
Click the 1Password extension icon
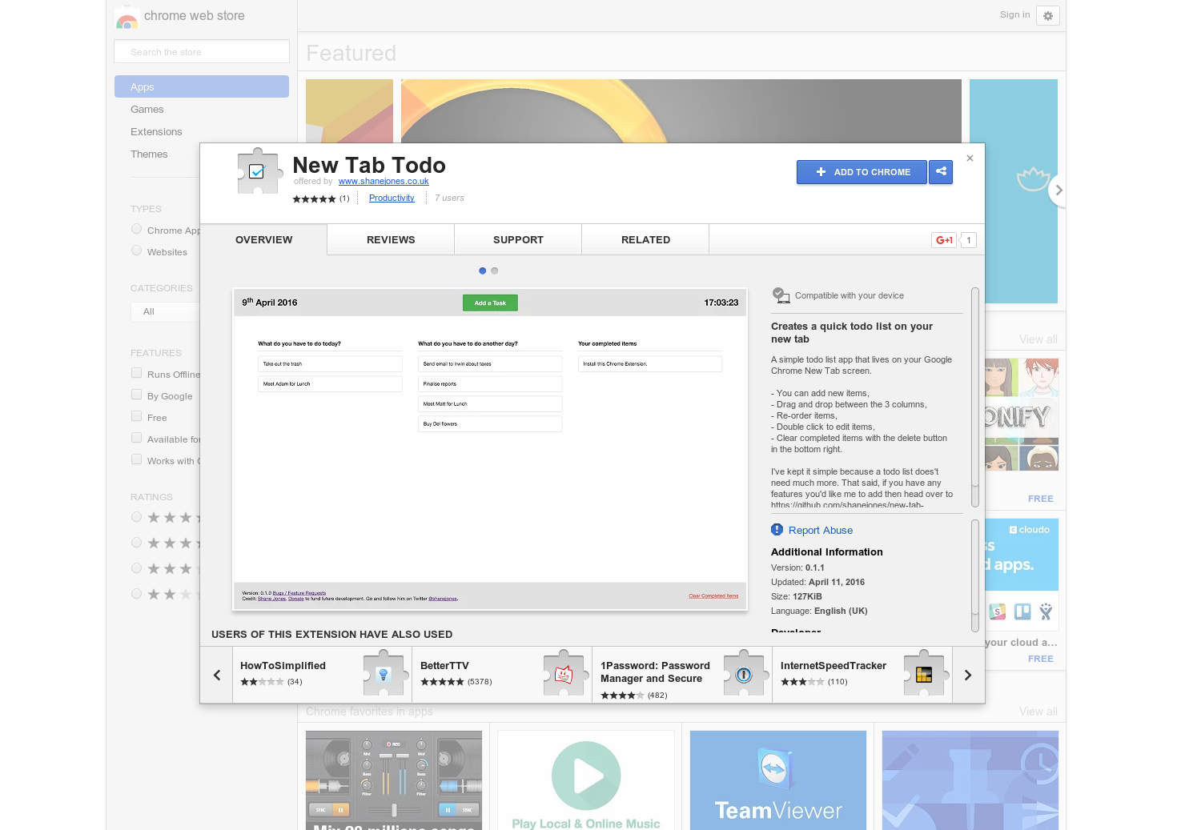745,674
